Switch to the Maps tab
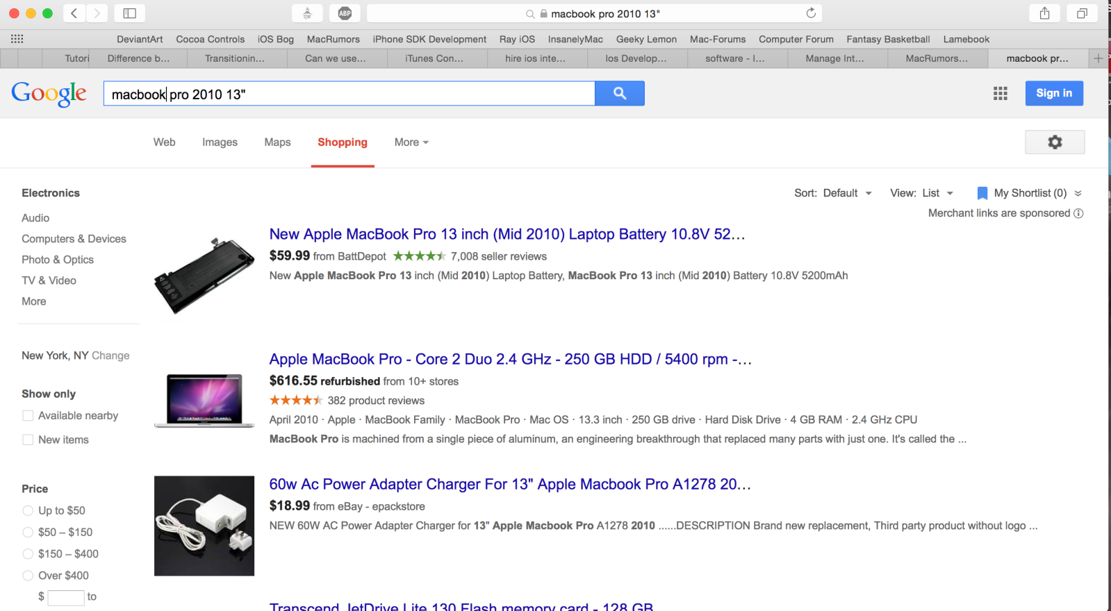The image size is (1111, 611). click(277, 142)
